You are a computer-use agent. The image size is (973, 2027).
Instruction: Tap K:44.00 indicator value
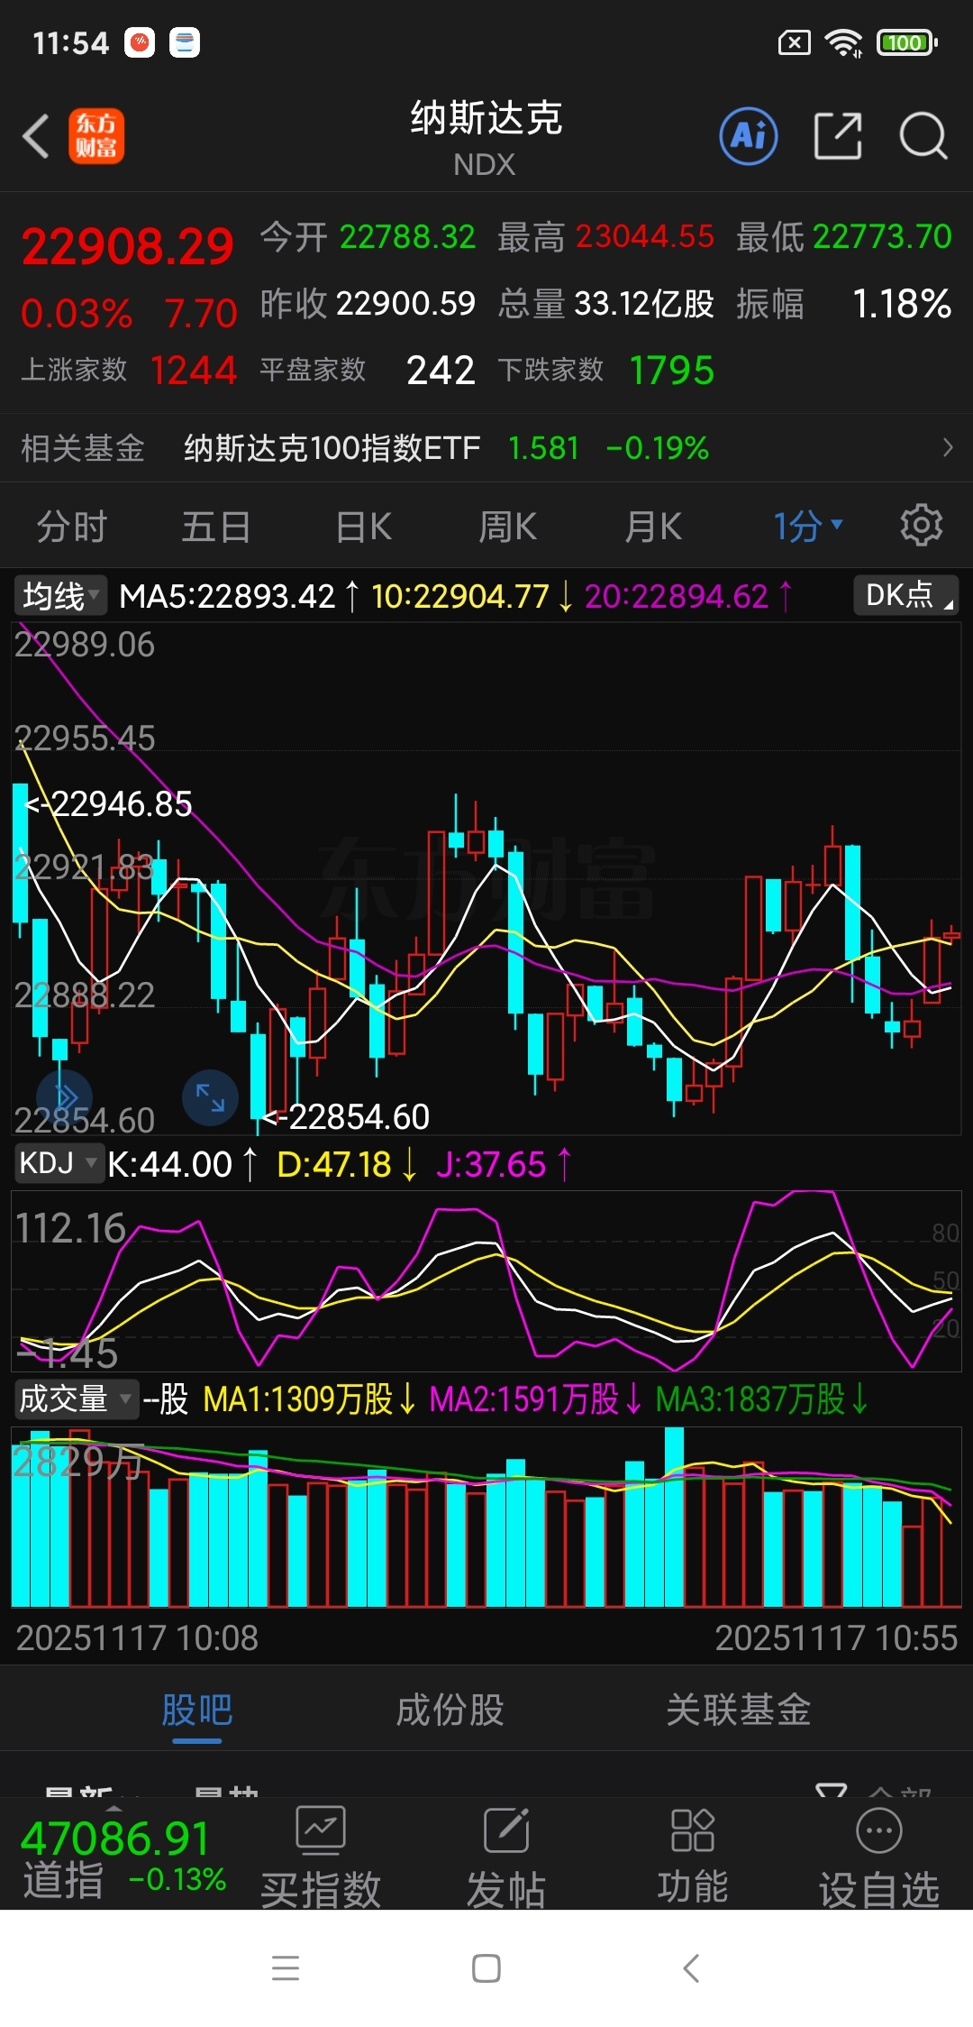click(x=183, y=1164)
